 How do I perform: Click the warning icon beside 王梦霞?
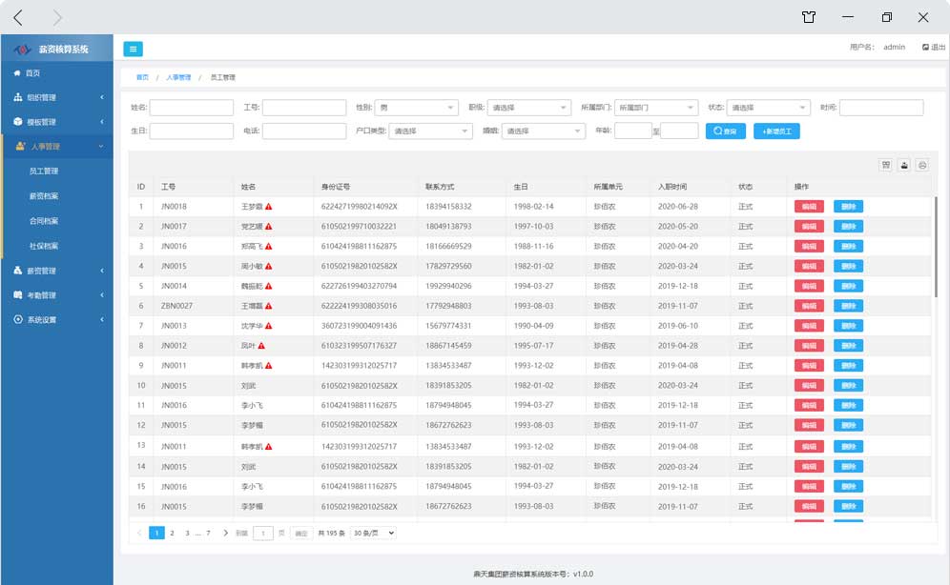(269, 207)
